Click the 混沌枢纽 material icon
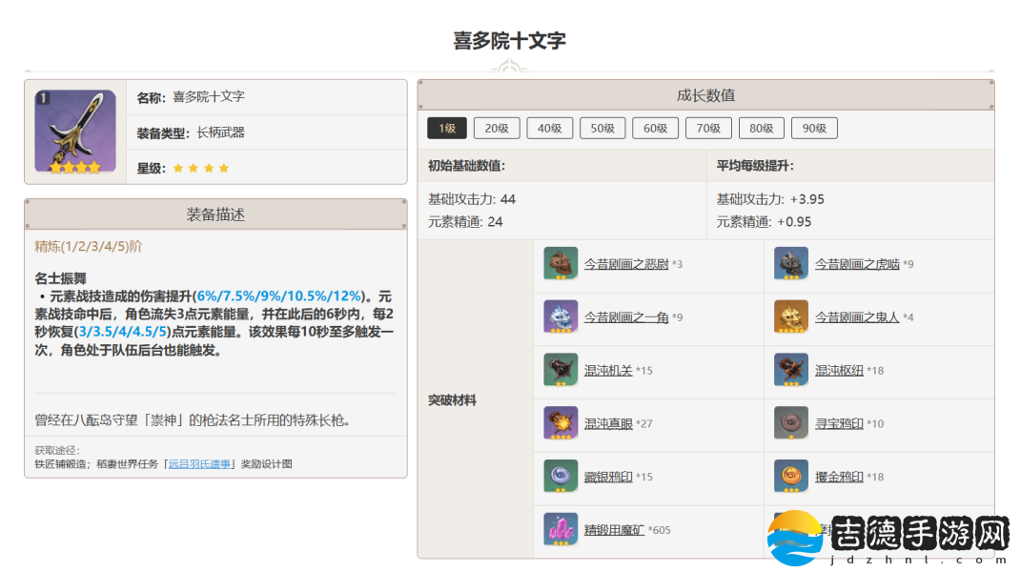The height and width of the screenshot is (572, 1021). [791, 370]
